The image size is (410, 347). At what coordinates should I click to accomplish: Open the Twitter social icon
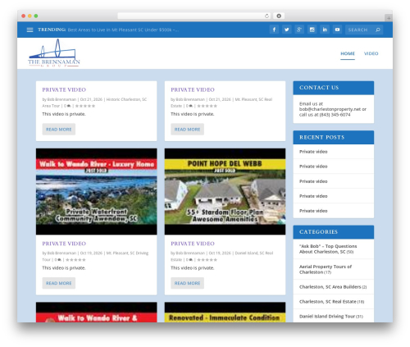click(287, 30)
